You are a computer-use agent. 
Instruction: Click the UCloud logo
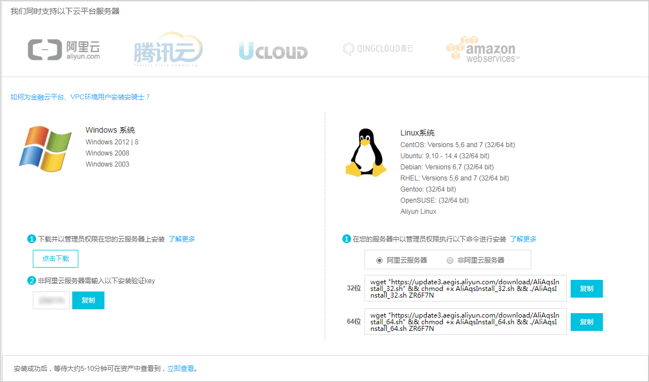point(273,51)
